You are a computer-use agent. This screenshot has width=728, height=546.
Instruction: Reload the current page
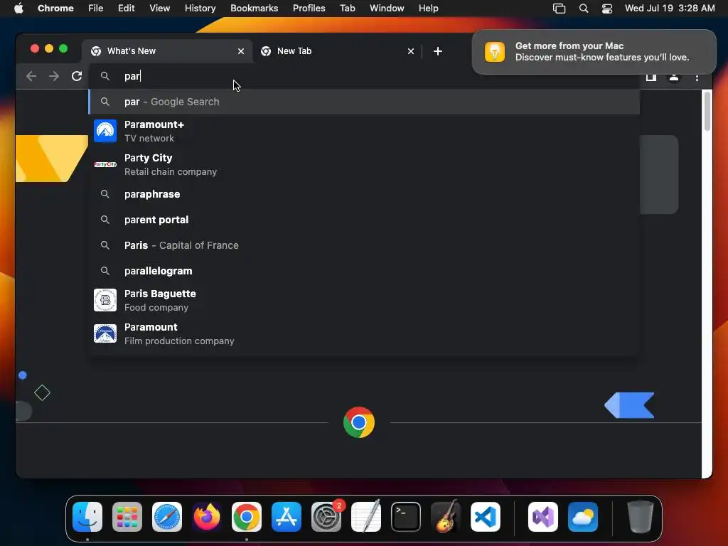[77, 76]
